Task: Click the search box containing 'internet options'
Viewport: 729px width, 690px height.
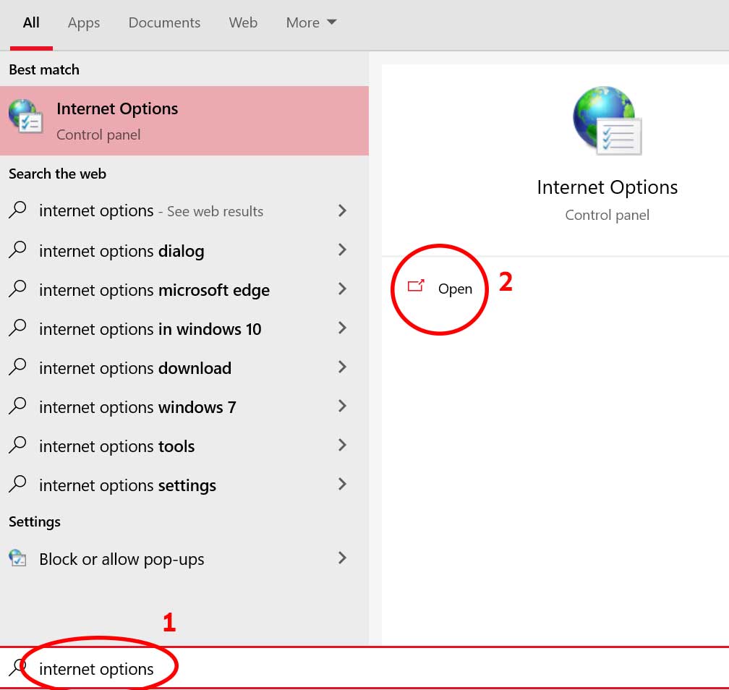Action: 364,668
